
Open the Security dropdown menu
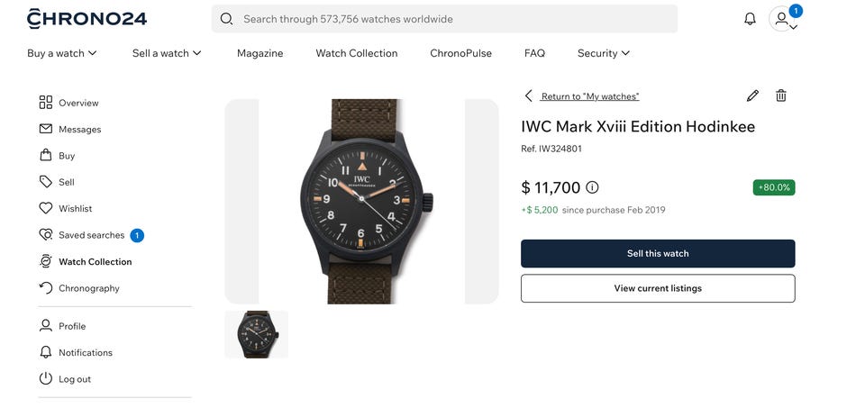[604, 53]
